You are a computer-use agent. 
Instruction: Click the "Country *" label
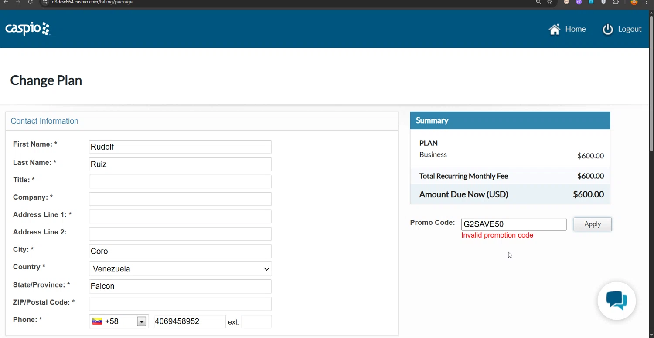coord(29,267)
